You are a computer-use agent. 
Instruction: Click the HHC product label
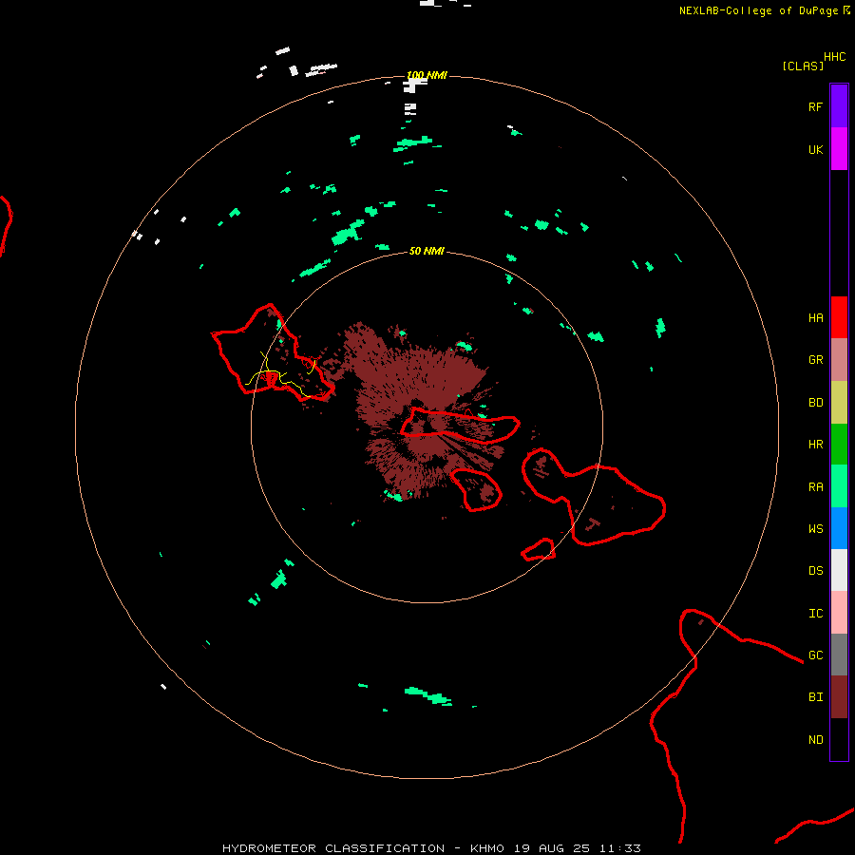(x=835, y=57)
